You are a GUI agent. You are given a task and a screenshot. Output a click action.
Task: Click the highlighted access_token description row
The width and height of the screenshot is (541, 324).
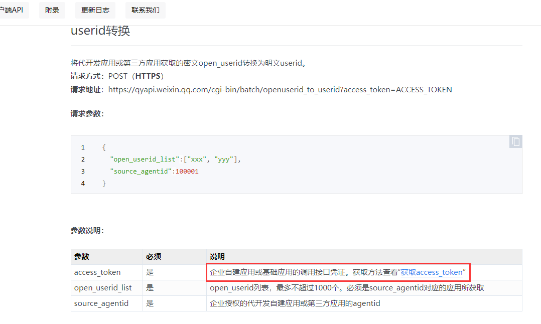338,272
